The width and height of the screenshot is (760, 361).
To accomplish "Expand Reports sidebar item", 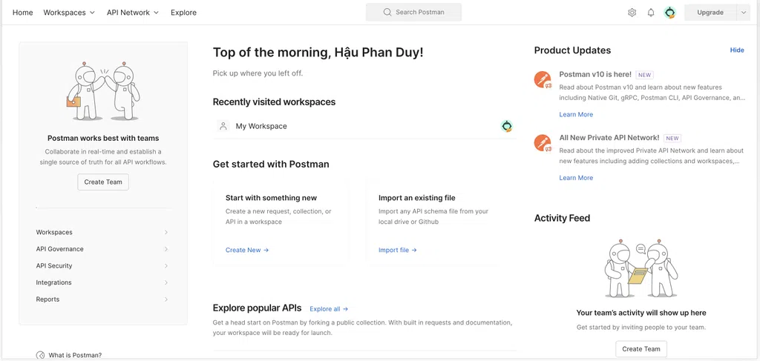I will point(102,299).
